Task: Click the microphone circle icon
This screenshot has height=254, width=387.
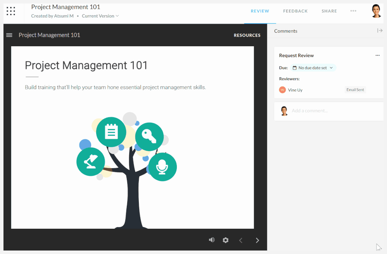Action: pos(162,167)
